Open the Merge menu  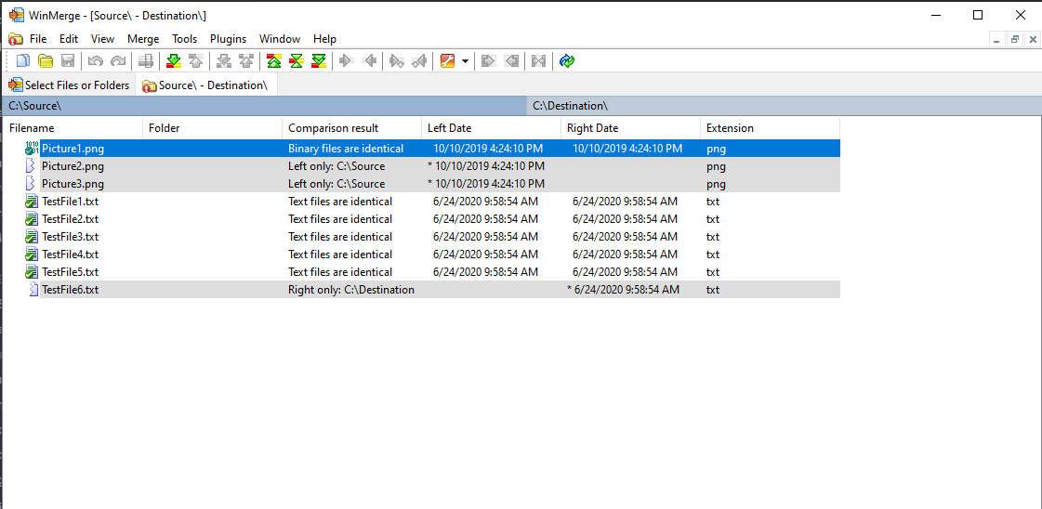tap(143, 39)
